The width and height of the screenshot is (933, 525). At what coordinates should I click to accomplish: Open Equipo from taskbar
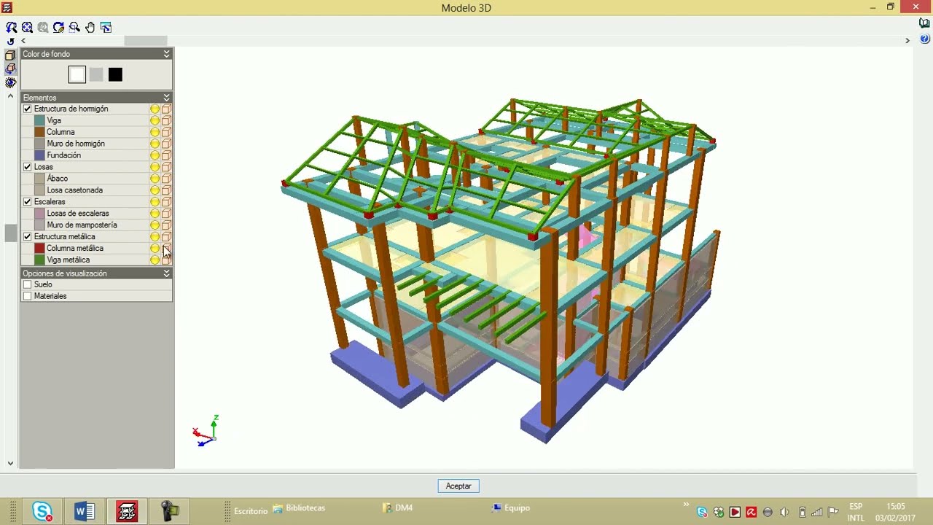511,508
